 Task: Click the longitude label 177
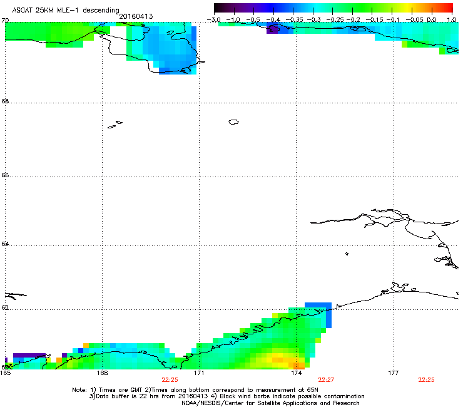click(394, 373)
